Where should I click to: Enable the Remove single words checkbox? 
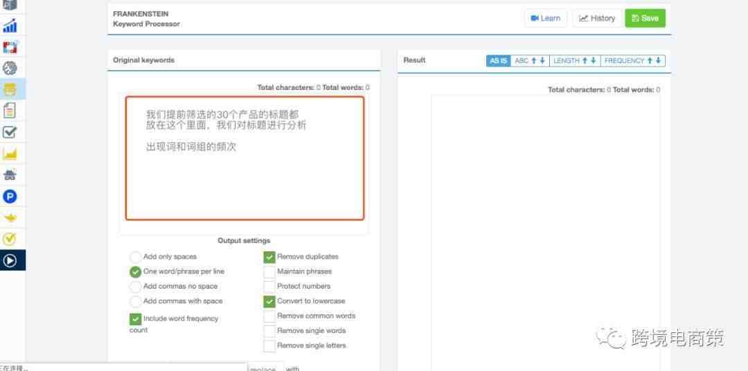point(269,331)
